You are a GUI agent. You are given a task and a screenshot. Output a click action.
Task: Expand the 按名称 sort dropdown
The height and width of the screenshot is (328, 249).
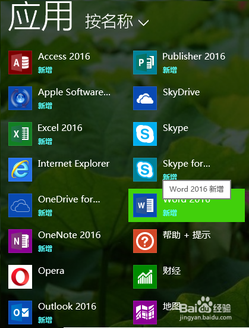pyautogui.click(x=116, y=21)
